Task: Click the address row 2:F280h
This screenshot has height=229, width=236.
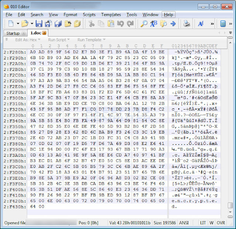Action: (15, 52)
